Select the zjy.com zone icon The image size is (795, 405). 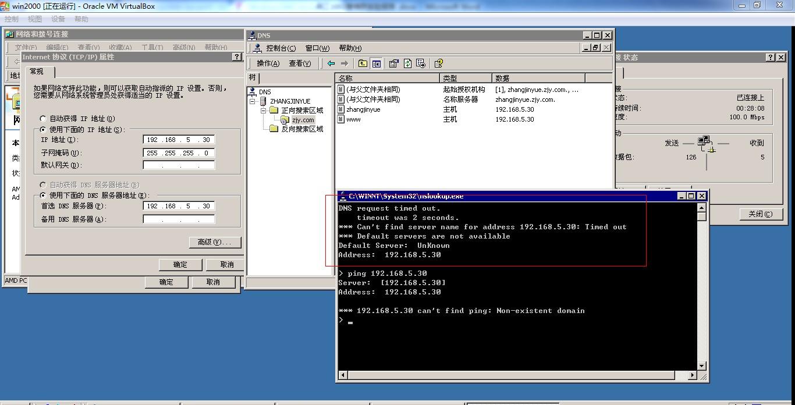pos(285,120)
